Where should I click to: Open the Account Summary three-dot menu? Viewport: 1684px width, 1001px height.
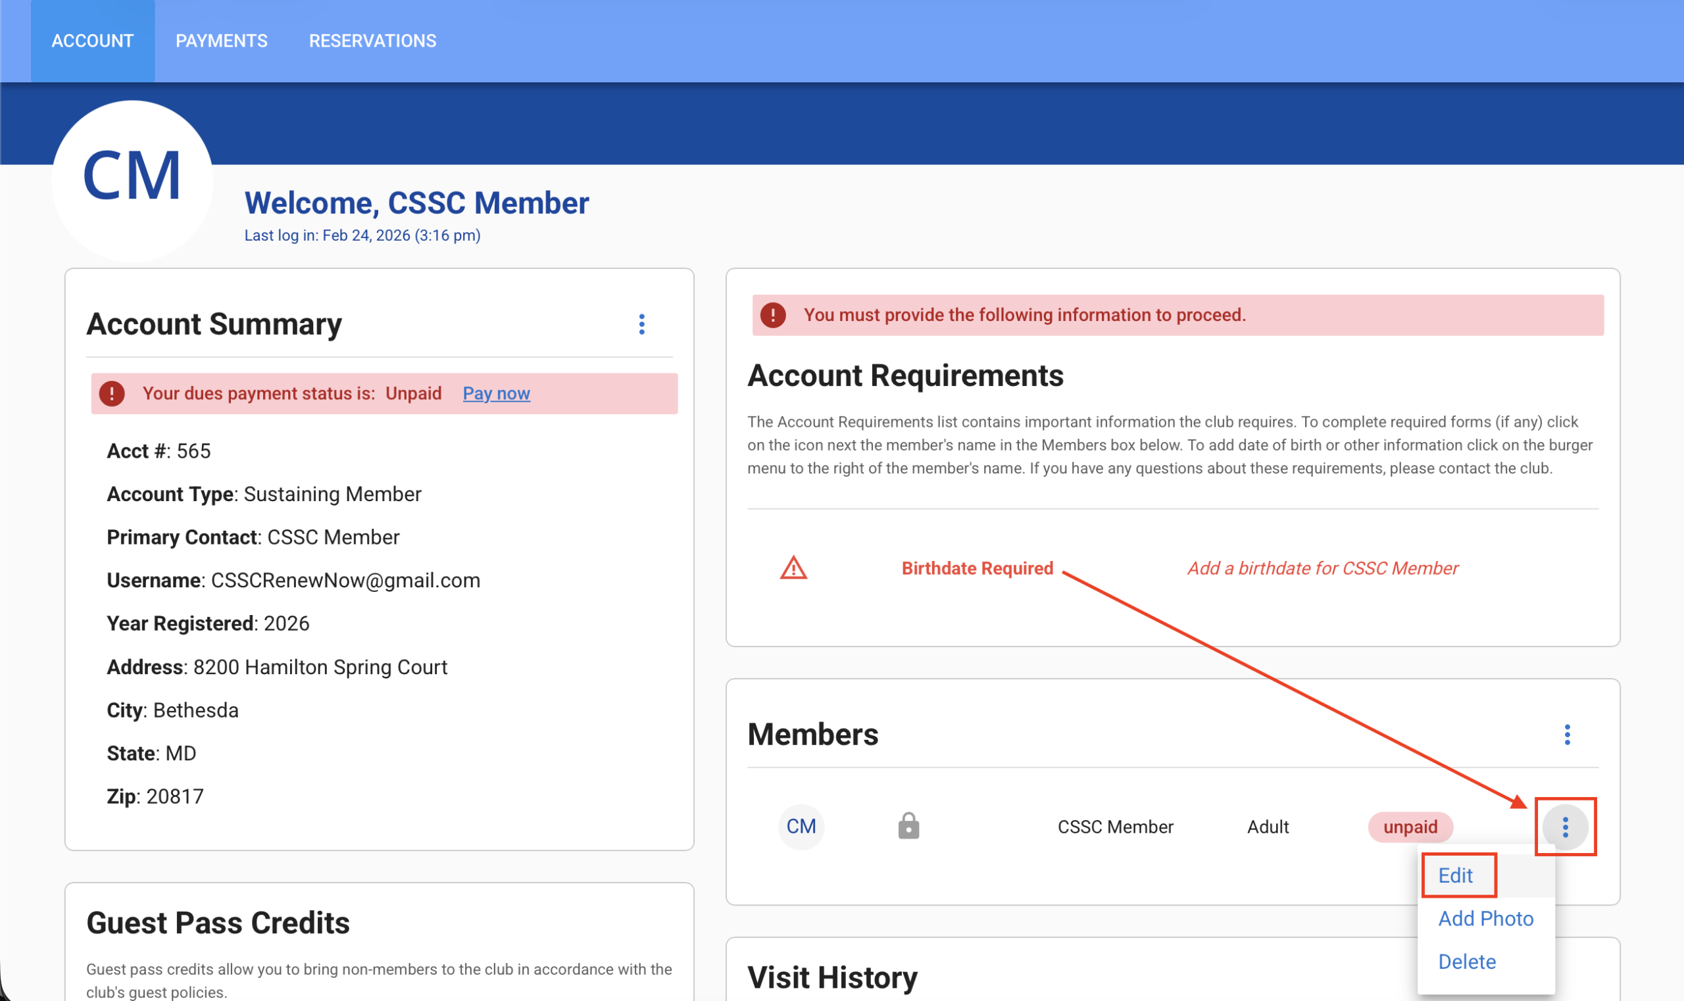pos(641,324)
